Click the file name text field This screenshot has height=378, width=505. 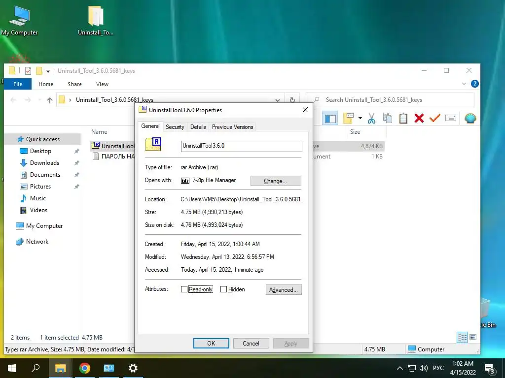[x=241, y=146]
